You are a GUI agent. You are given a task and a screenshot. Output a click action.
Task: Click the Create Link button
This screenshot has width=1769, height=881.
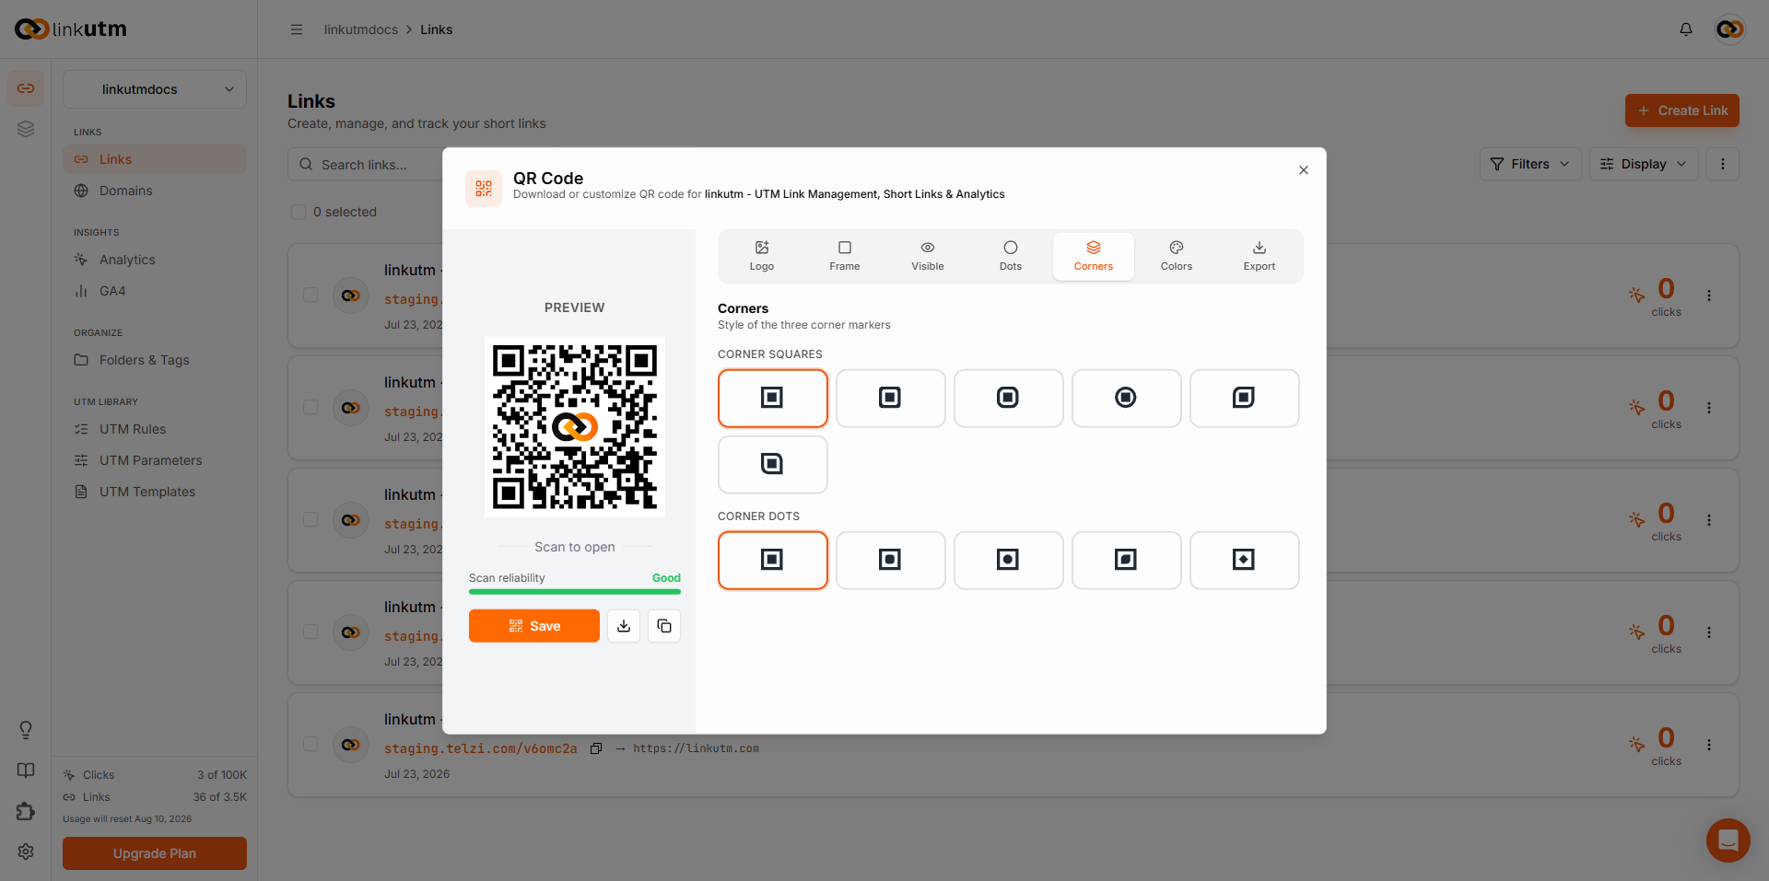[x=1682, y=110]
